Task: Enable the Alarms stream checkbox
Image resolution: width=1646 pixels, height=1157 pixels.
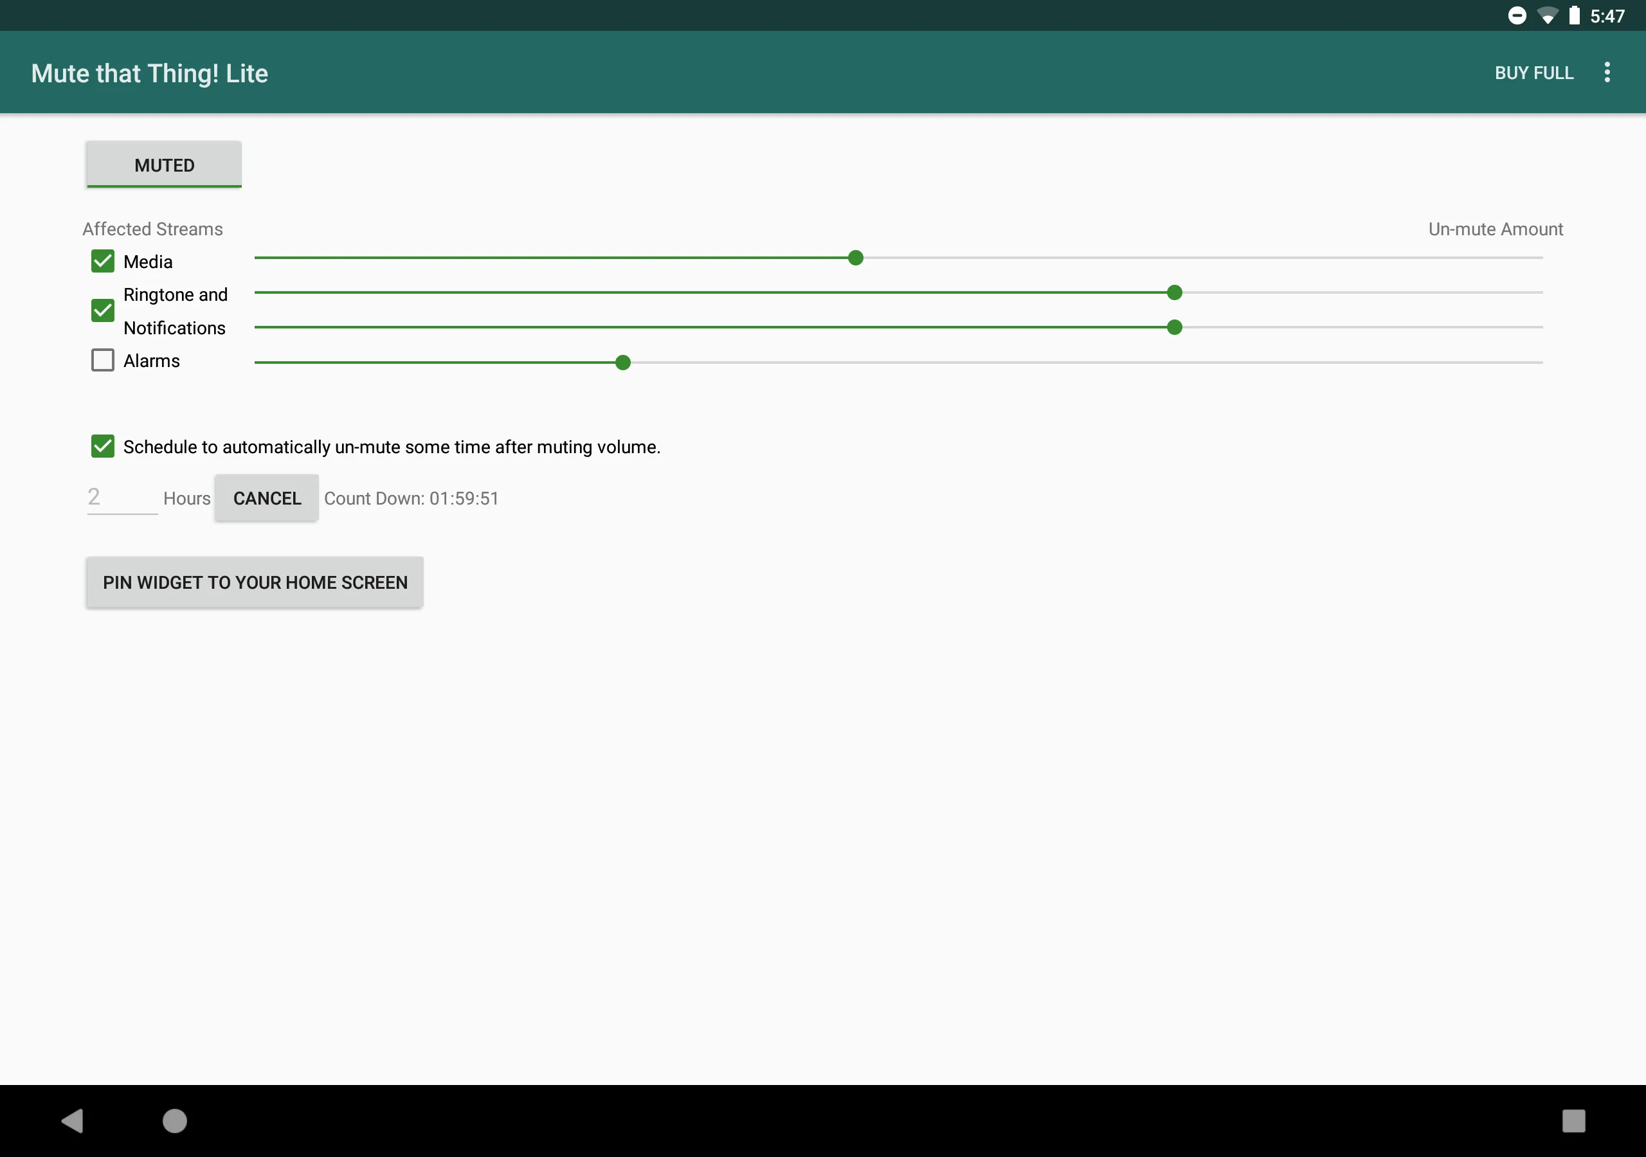Action: [x=102, y=360]
